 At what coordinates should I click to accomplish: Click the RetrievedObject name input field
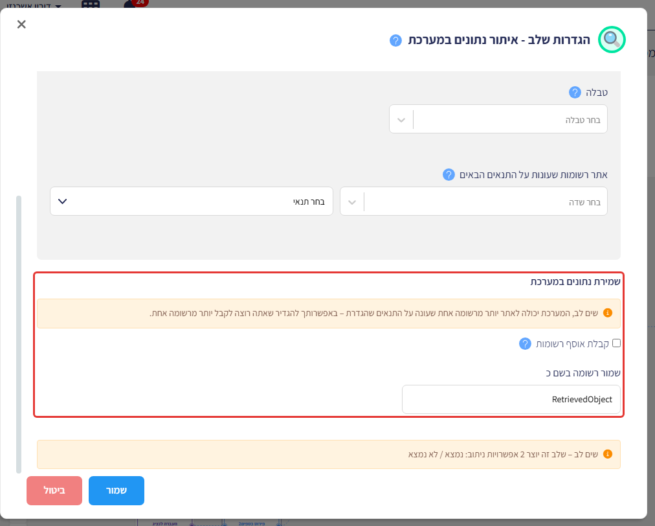pyautogui.click(x=511, y=399)
